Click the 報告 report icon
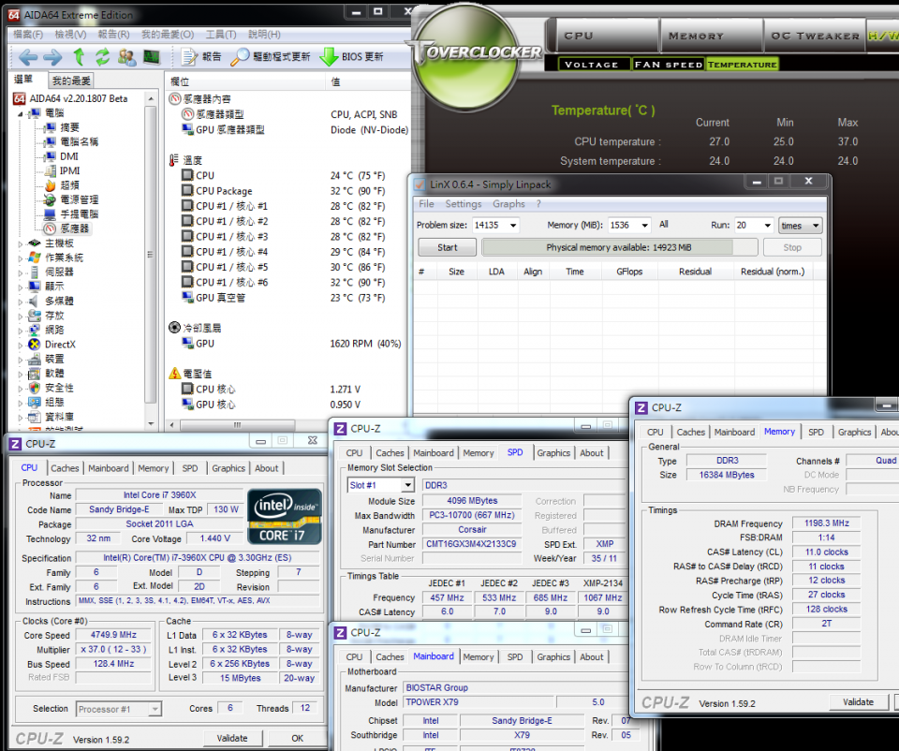This screenshot has height=751, width=899. pyautogui.click(x=190, y=57)
